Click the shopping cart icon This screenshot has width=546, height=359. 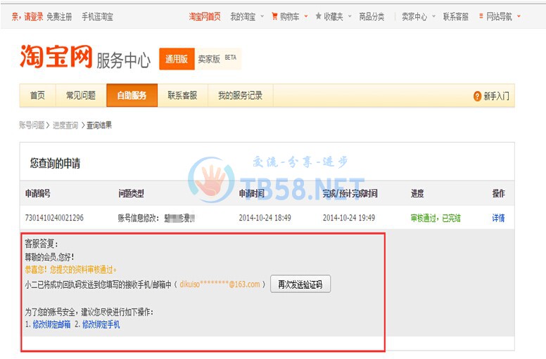point(274,16)
